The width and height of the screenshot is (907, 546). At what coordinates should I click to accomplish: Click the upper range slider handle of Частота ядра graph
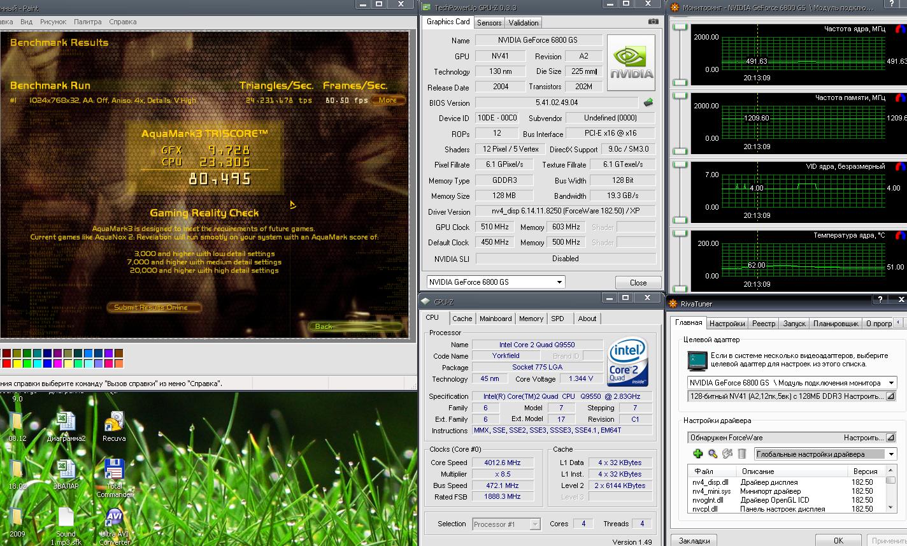coord(680,27)
